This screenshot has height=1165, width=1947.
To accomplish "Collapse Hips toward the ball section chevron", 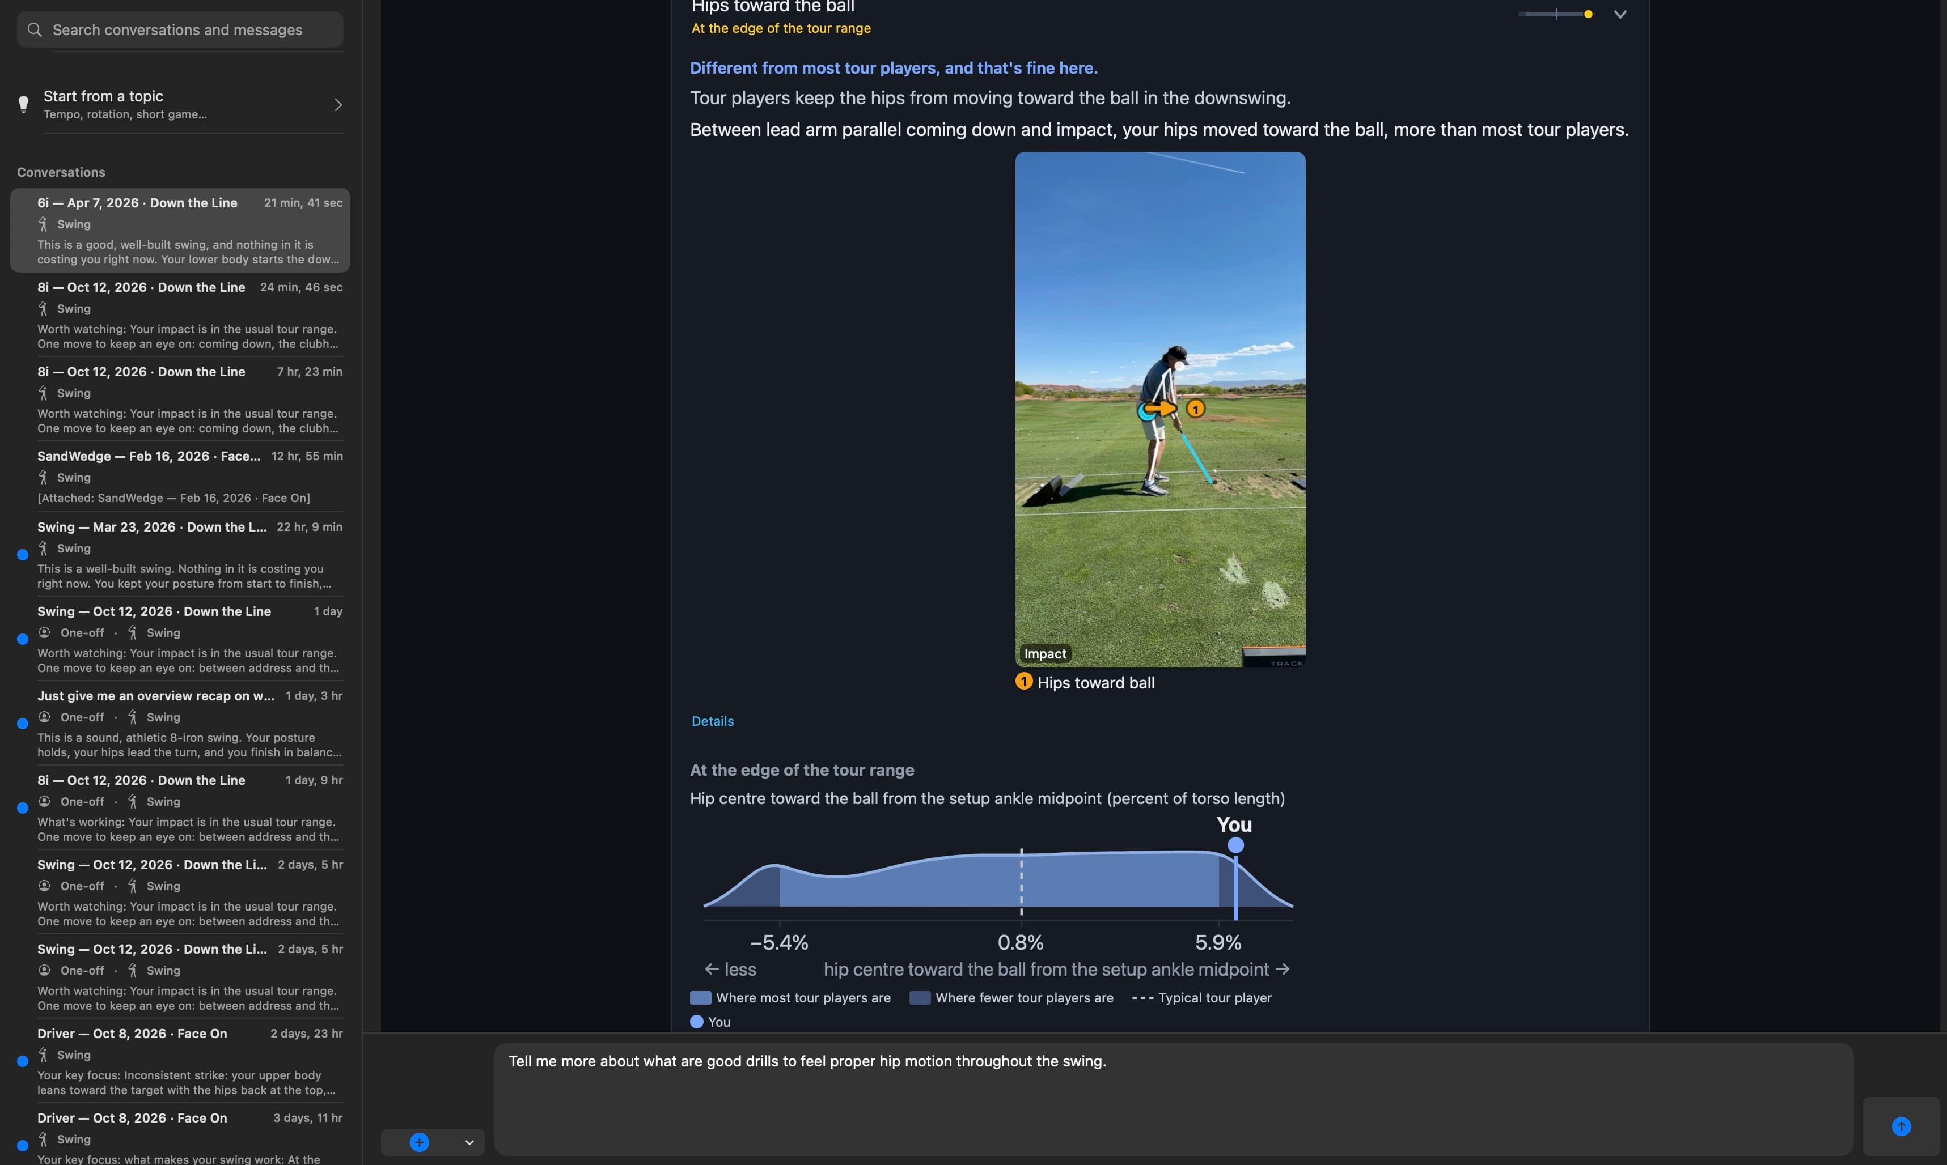I will 1619,14.
